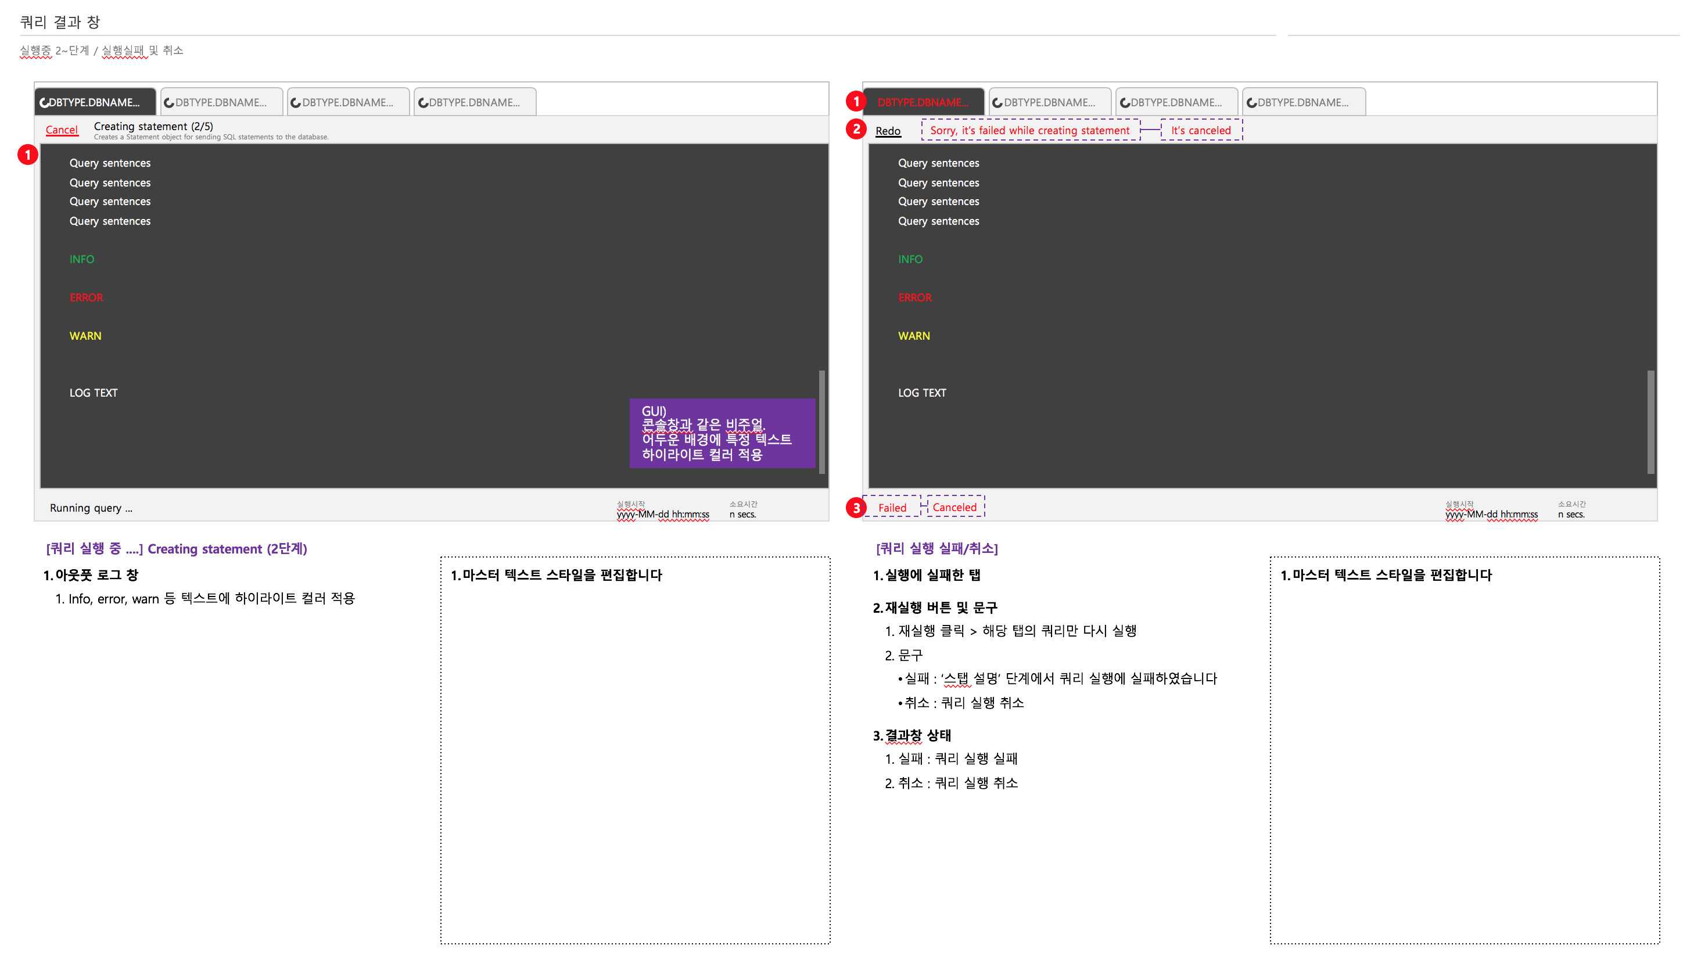Click the spinner icon on the second DBTYPE.DBNAME tab
This screenshot has width=1701, height=956.
pyautogui.click(x=170, y=102)
